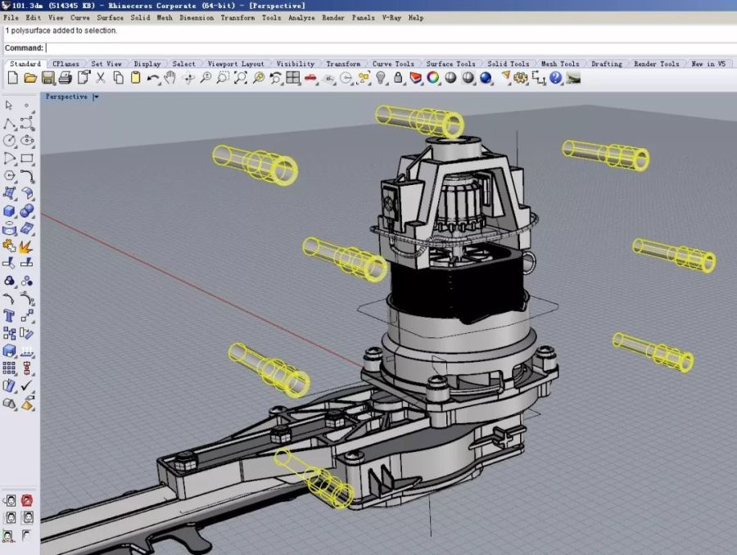This screenshot has width=737, height=555.
Task: Click the Explode tool icon
Action: coord(27,246)
